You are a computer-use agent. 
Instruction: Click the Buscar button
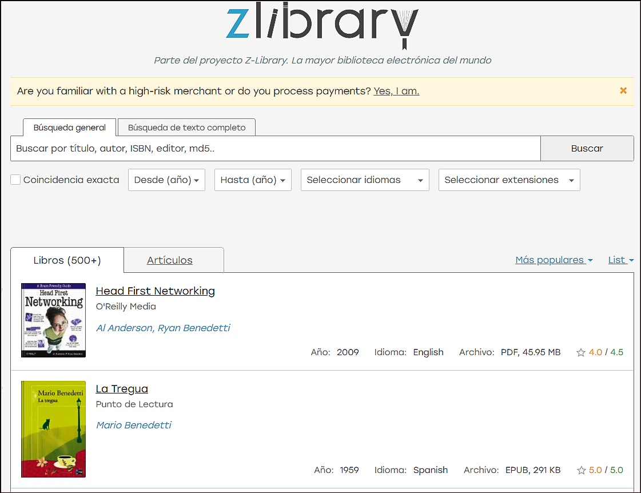click(x=587, y=148)
